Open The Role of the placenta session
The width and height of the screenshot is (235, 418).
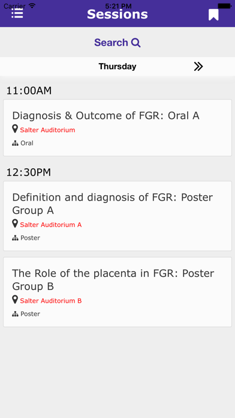(117, 292)
